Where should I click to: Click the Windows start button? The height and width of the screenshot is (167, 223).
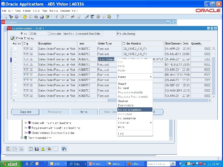click(11, 164)
